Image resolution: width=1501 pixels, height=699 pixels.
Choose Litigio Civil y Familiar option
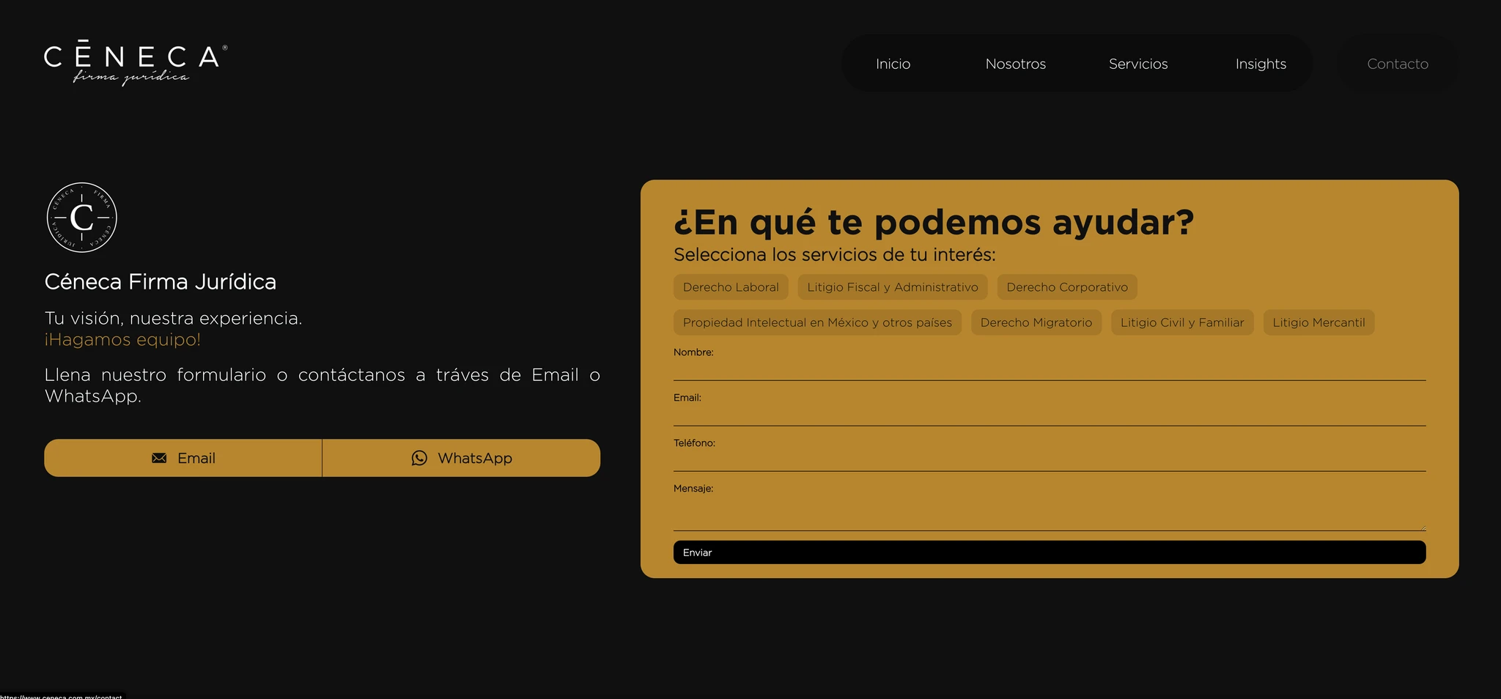[1181, 322]
